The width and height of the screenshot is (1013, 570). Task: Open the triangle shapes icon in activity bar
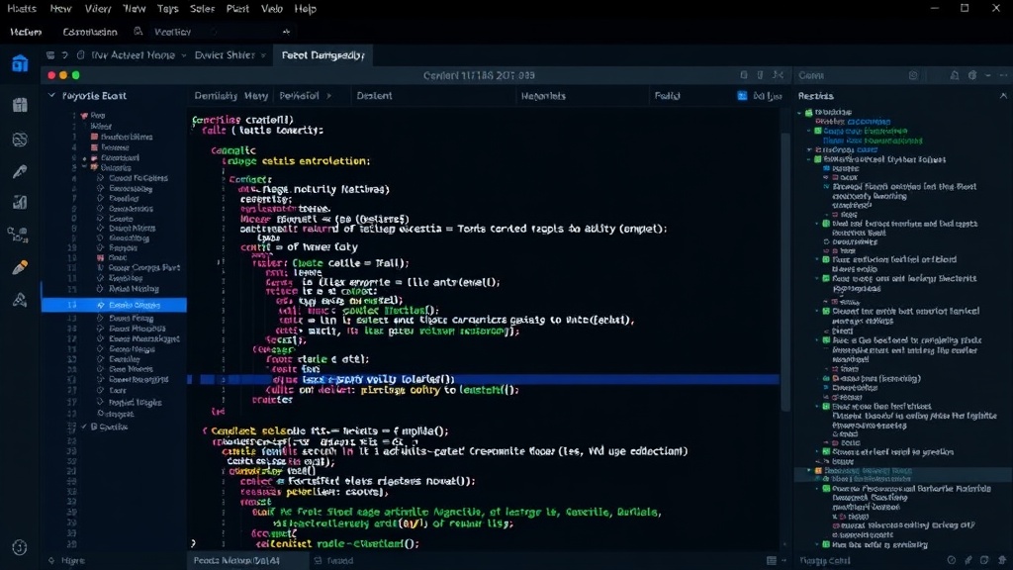point(20,299)
